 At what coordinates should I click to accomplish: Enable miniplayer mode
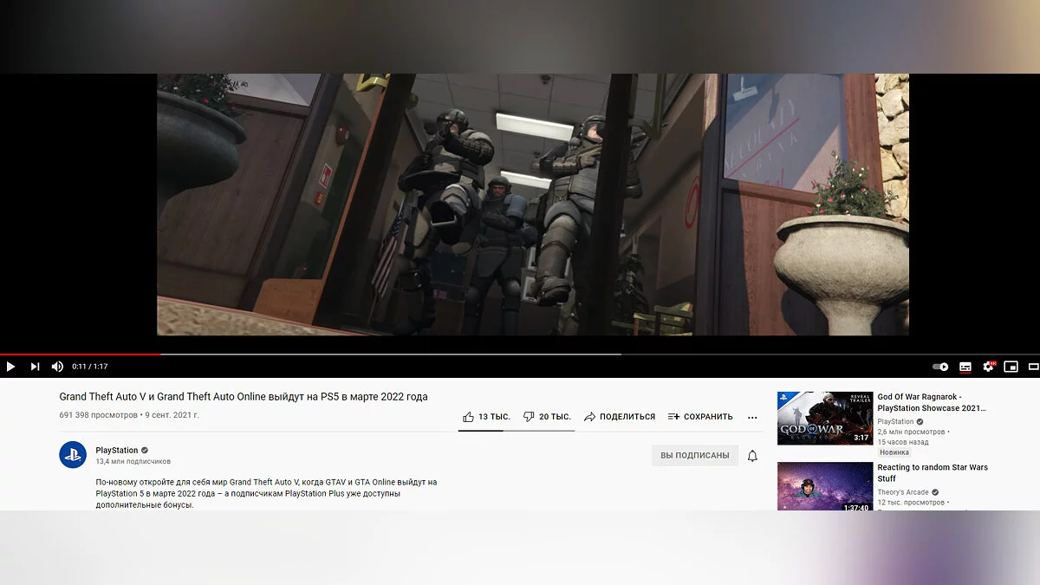point(1011,367)
